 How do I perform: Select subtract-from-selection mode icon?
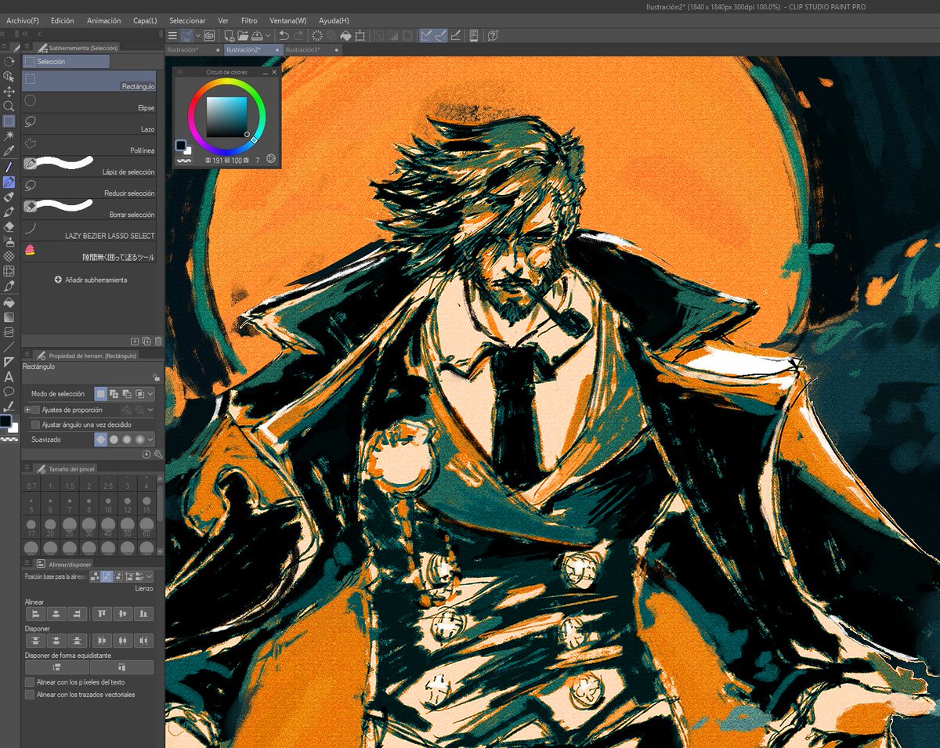[x=126, y=394]
